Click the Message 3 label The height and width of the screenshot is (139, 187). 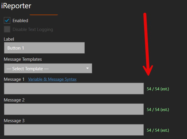click(14, 121)
